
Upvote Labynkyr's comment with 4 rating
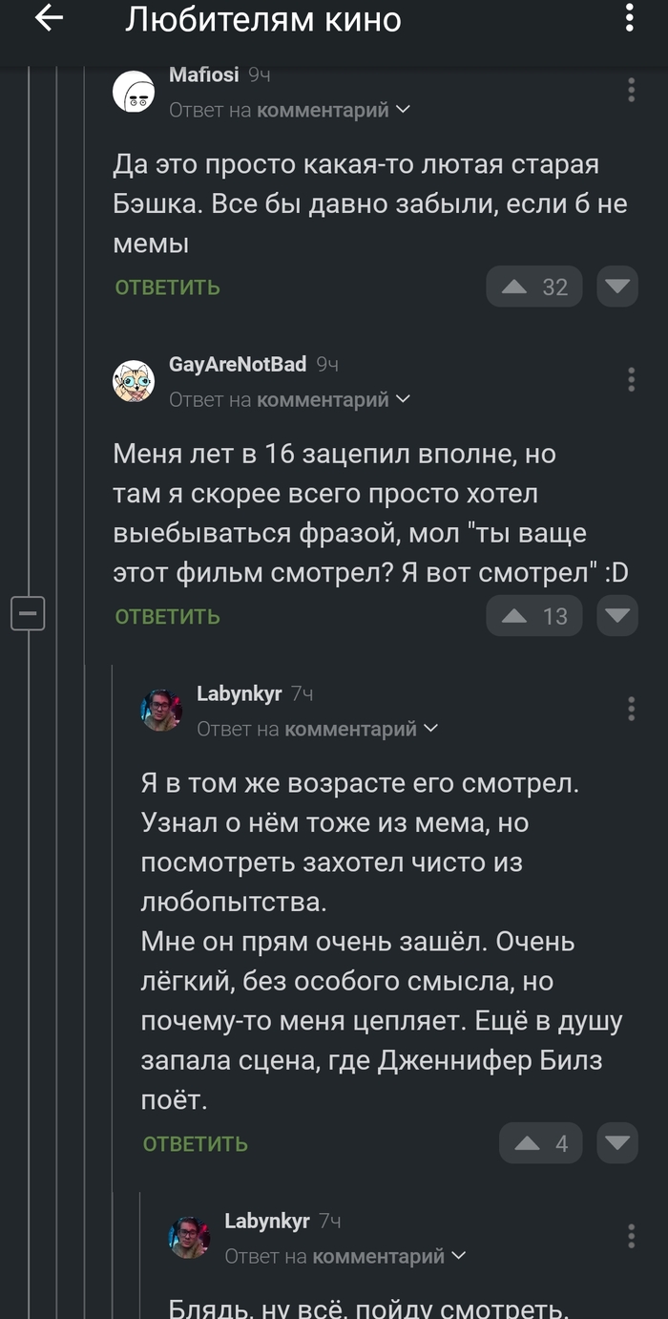click(527, 1143)
